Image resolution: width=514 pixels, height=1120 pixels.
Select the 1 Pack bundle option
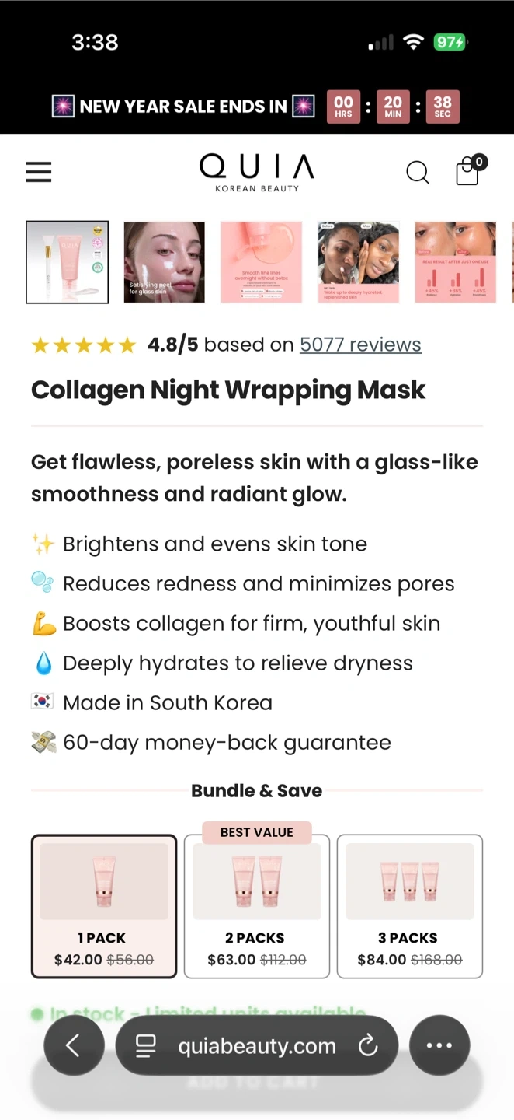104,906
